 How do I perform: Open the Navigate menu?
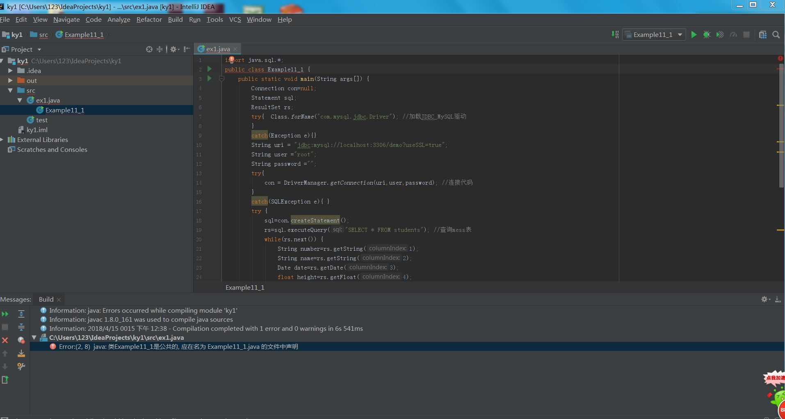click(66, 20)
